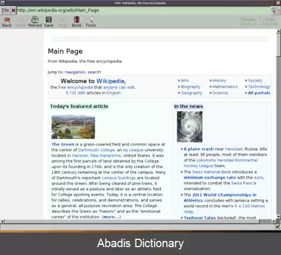This screenshot has width=281, height=255.
Task: Follow the navigation jump link
Action: click(x=75, y=72)
